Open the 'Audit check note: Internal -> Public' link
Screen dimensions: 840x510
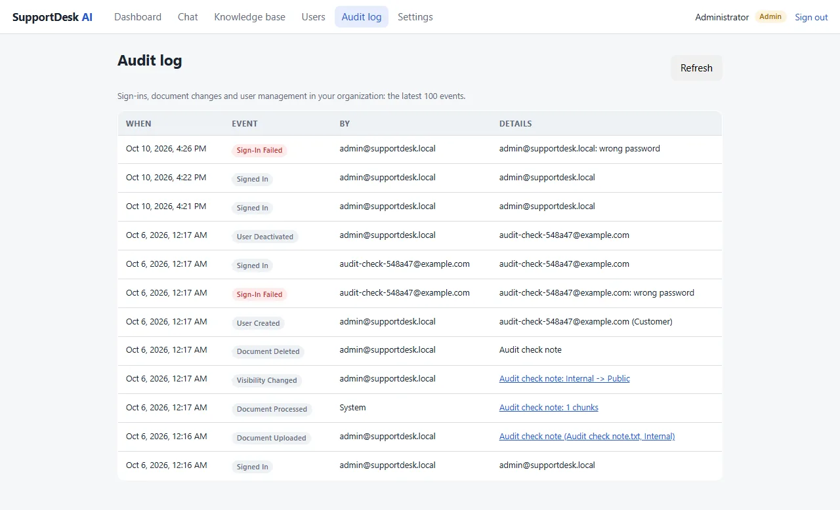(564, 379)
